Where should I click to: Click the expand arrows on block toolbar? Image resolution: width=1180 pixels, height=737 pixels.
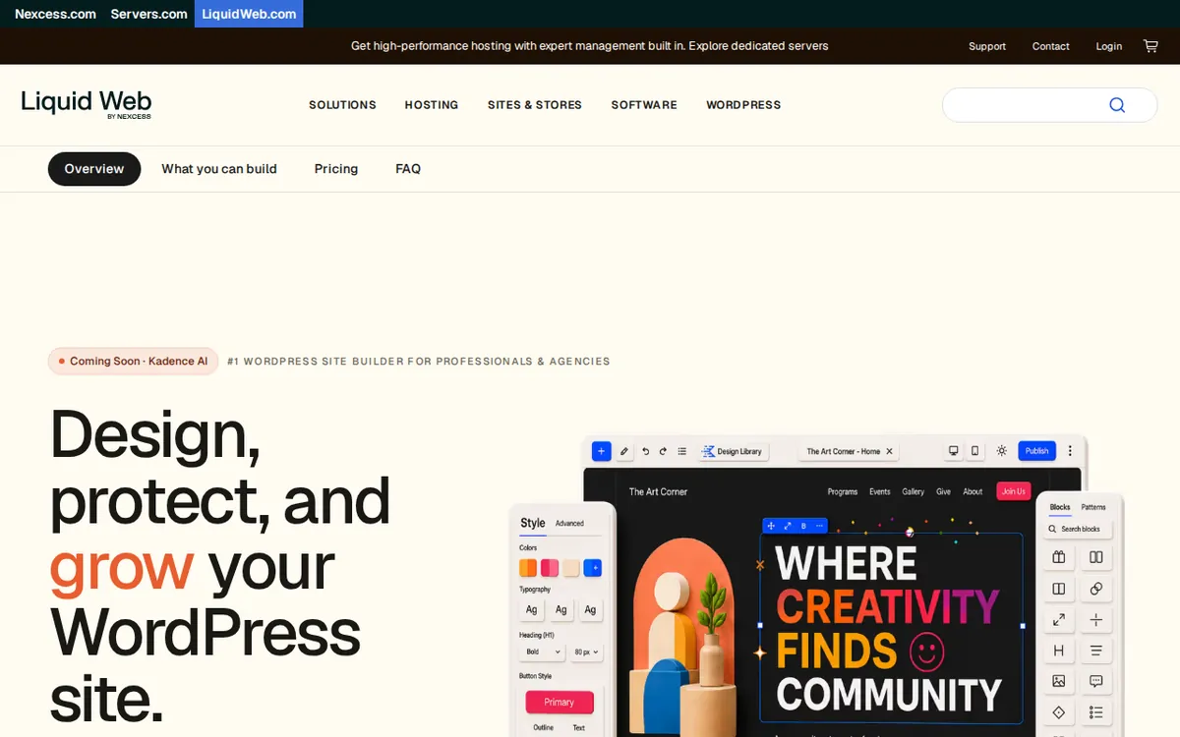tap(788, 526)
